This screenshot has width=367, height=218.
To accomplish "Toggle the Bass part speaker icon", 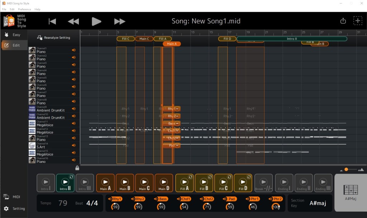I will [157, 199].
